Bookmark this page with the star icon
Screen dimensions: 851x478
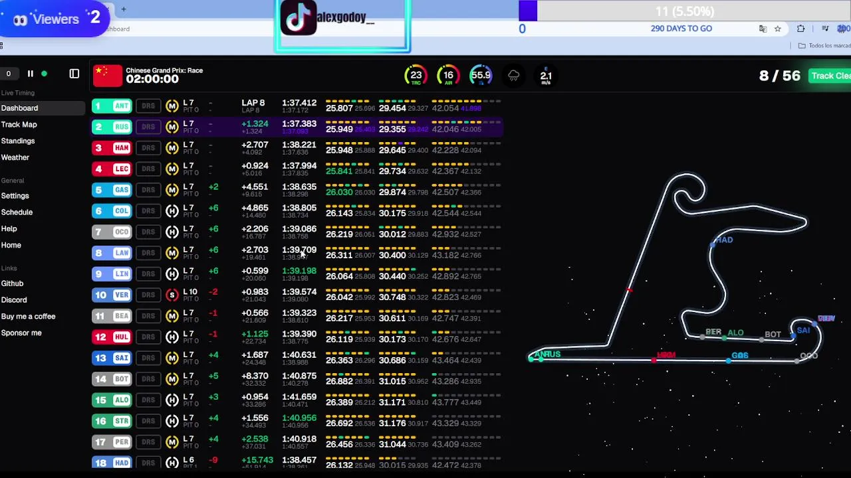pos(777,29)
